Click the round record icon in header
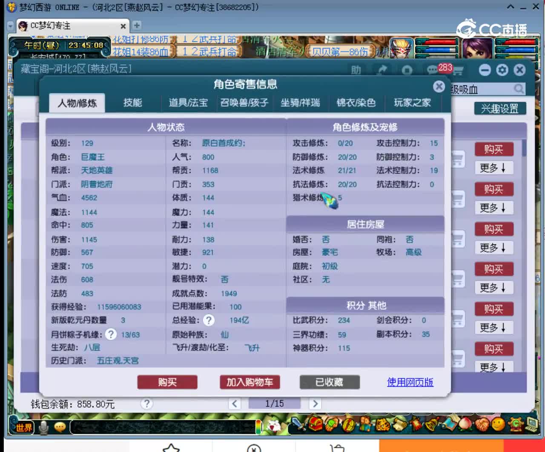The width and height of the screenshot is (545, 452). pos(407,70)
